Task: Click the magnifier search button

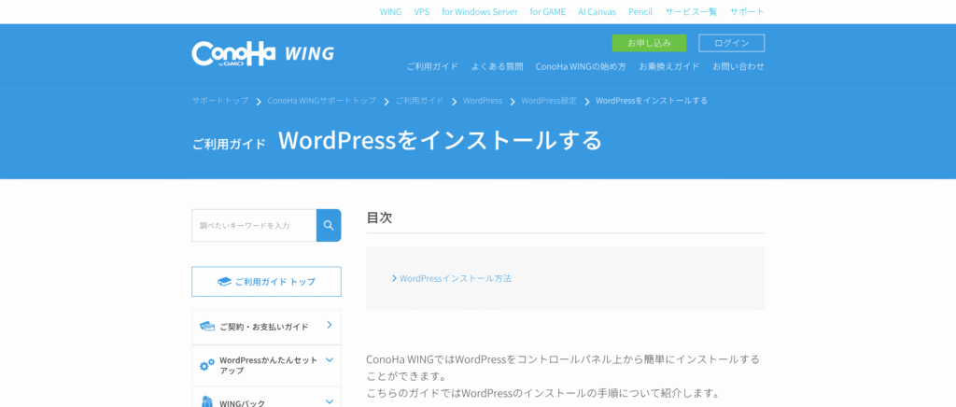Action: point(329,225)
